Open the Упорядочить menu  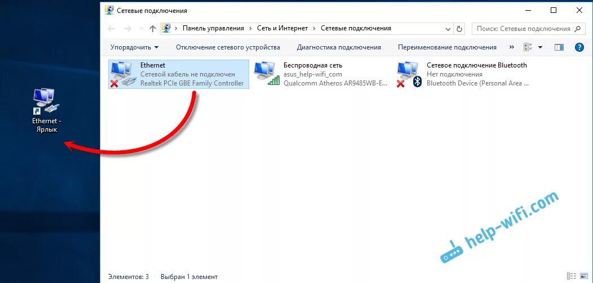[135, 47]
